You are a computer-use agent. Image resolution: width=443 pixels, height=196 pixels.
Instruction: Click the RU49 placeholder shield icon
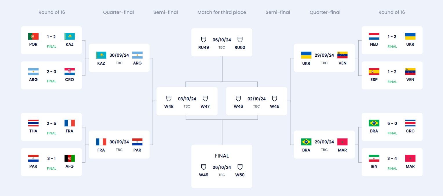click(x=203, y=40)
